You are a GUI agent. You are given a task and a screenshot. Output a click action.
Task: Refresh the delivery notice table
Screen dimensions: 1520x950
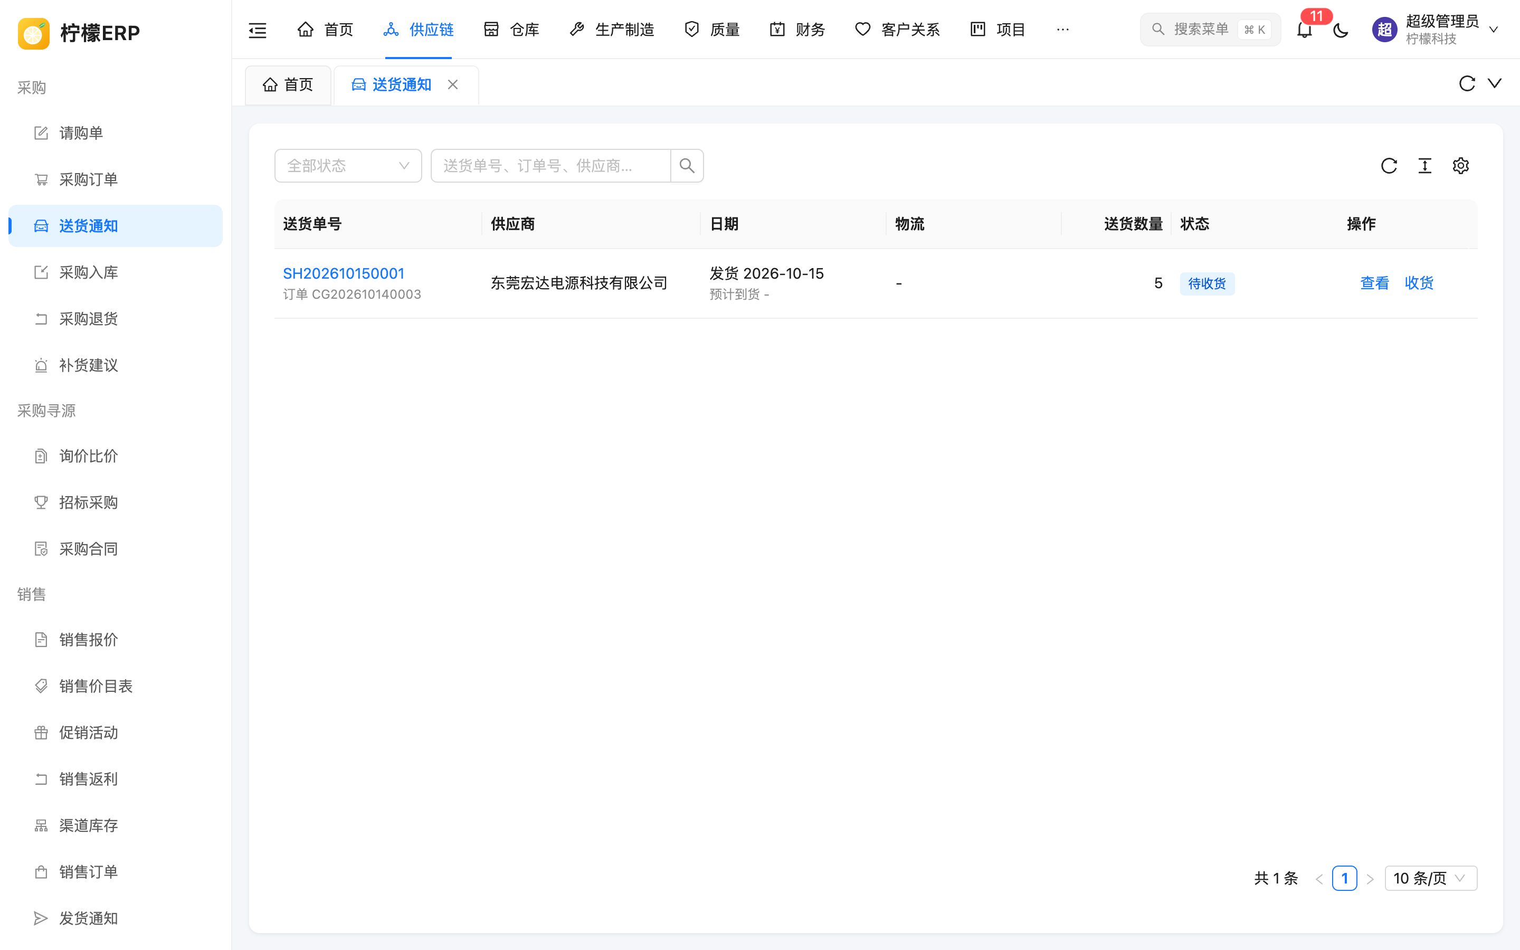1389,166
